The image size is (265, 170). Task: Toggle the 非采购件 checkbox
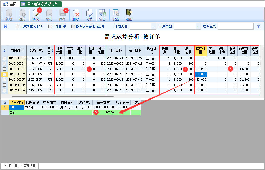click(50, 27)
